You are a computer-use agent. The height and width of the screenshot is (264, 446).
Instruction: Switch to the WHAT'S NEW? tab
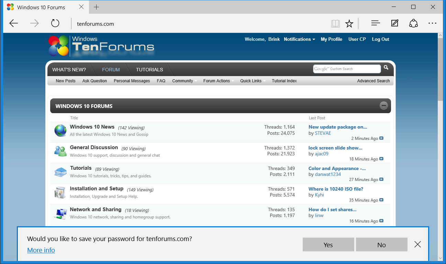[x=69, y=69]
